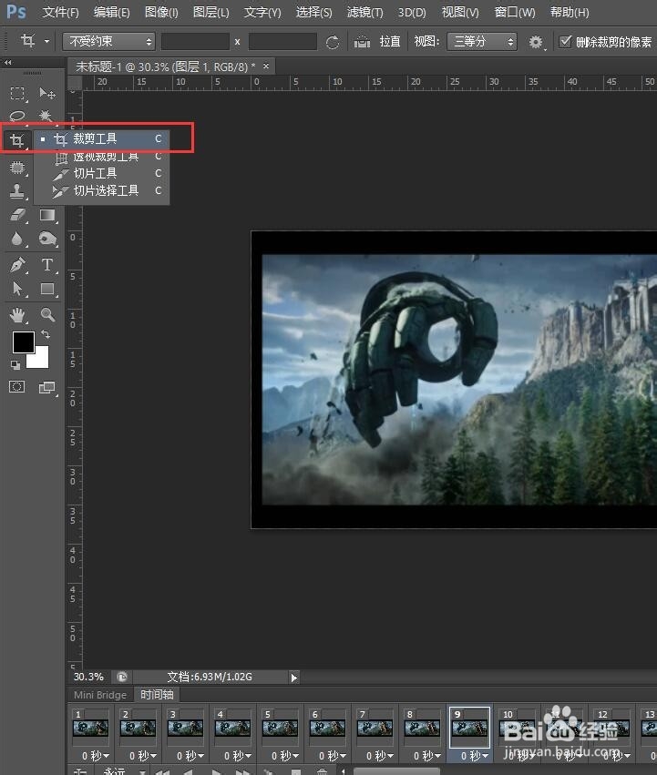The image size is (657, 775).
Task: Open the 图像(I) menu
Action: pyautogui.click(x=161, y=13)
